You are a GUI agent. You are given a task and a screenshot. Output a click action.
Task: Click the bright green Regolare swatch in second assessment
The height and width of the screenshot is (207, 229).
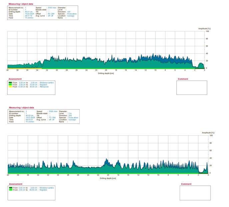(x=11, y=190)
